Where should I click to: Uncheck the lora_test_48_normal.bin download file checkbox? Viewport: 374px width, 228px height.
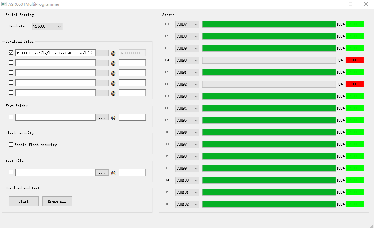pos(11,53)
